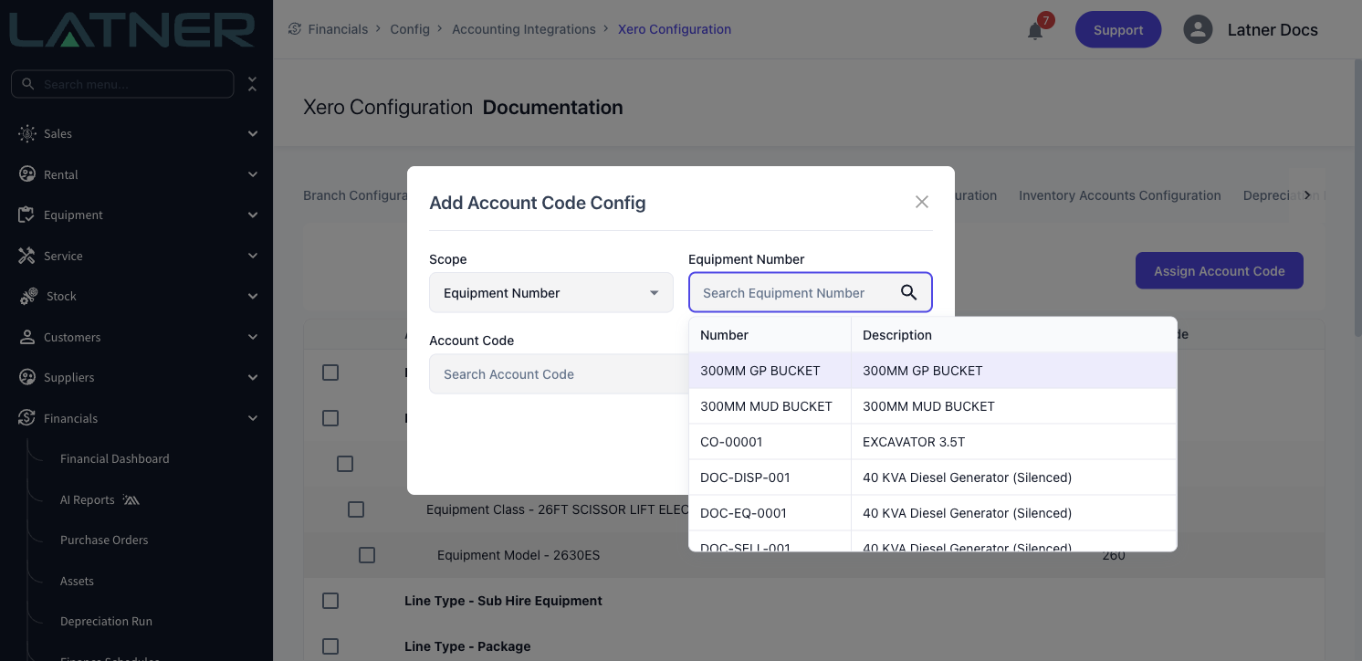This screenshot has height=661, width=1362.
Task: Click the breadcrumb Financials icon
Action: 295,29
